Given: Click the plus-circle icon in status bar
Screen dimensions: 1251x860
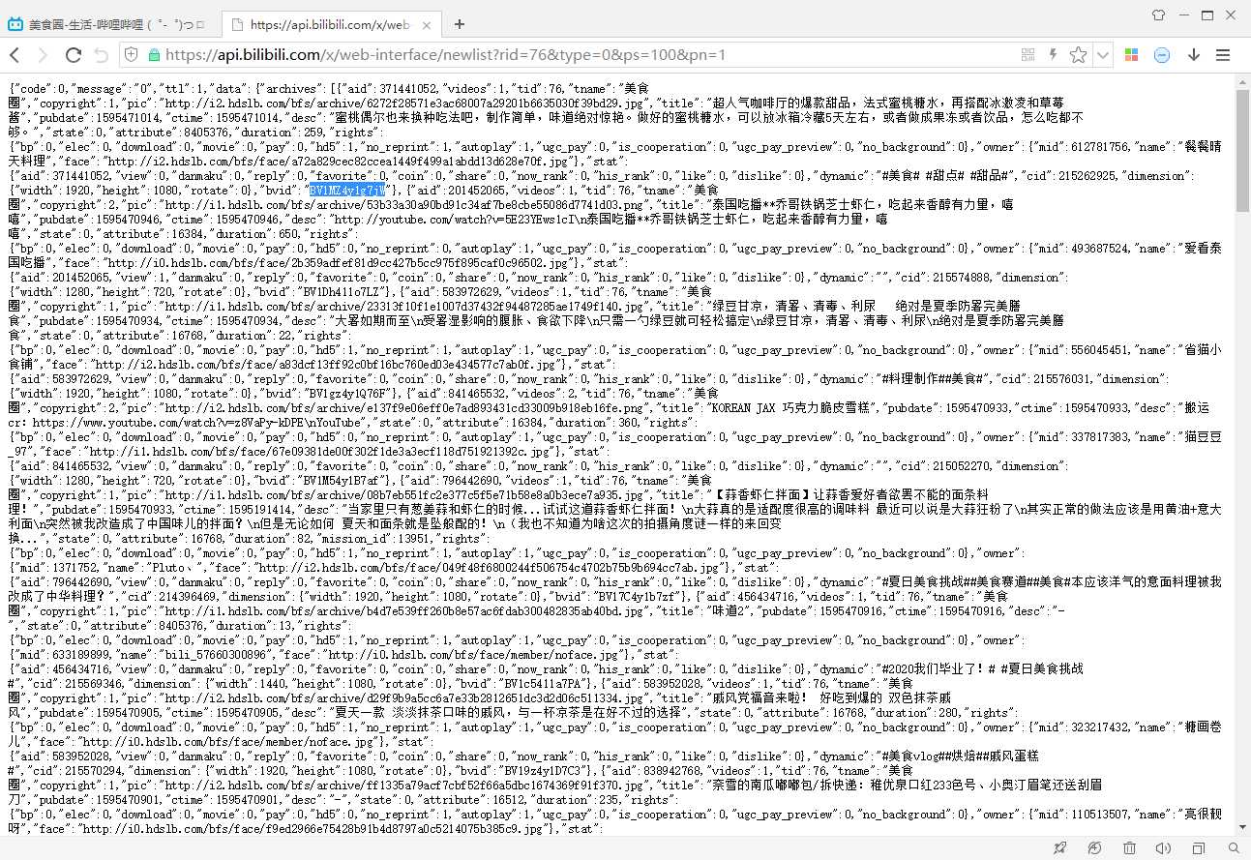Looking at the screenshot, I should (1094, 847).
